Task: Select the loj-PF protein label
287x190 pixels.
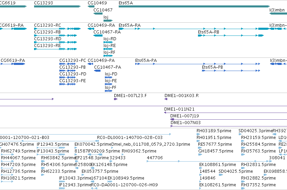Action: point(111,88)
